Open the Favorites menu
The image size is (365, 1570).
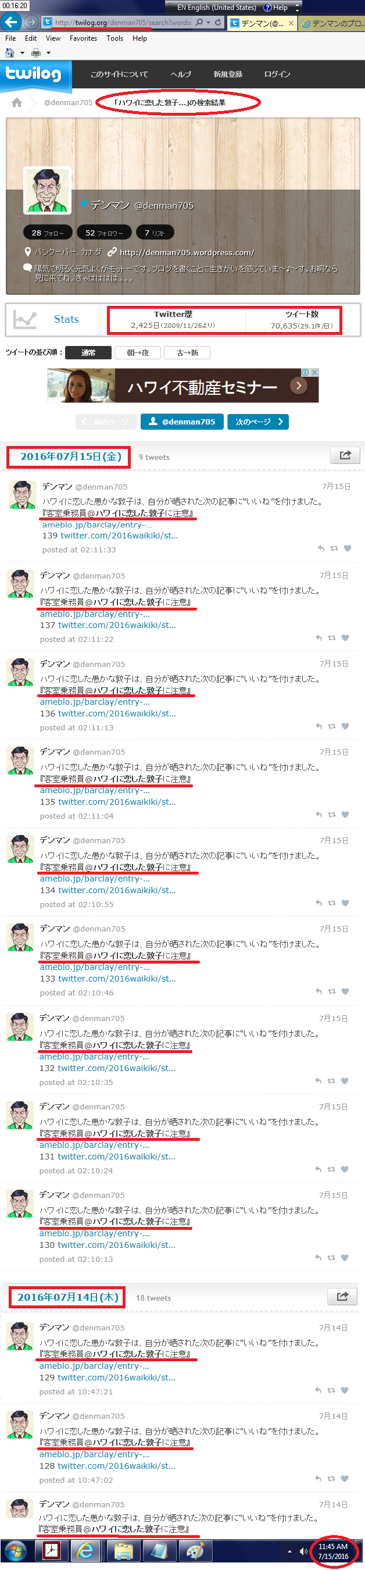[84, 38]
